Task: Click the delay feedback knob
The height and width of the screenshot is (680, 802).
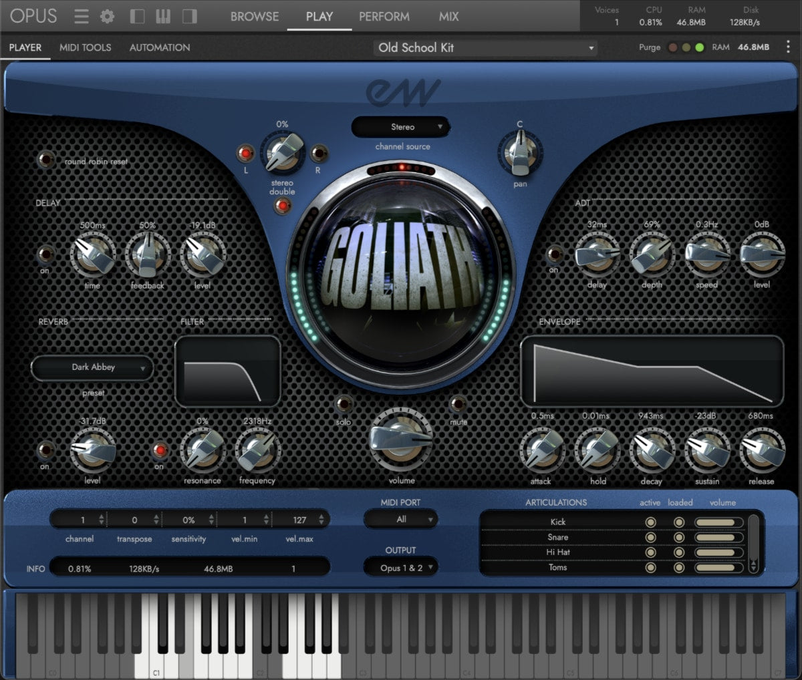Action: click(148, 254)
